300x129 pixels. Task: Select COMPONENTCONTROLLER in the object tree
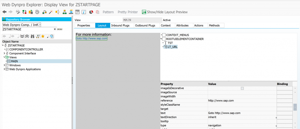coord(26,49)
